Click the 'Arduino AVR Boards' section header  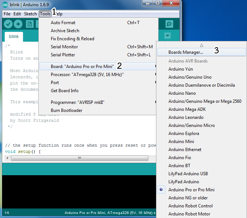pyautogui.click(x=188, y=61)
